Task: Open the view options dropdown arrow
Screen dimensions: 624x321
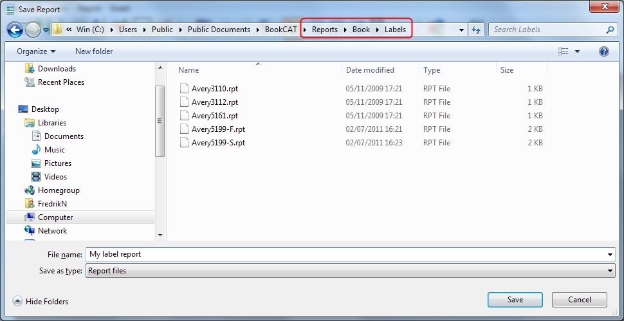Action: point(577,51)
